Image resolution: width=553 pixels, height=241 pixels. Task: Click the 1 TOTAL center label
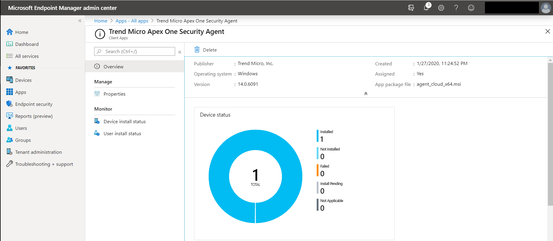256,177
